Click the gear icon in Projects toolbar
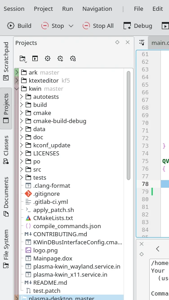The width and height of the screenshot is (169, 300). [48, 58]
